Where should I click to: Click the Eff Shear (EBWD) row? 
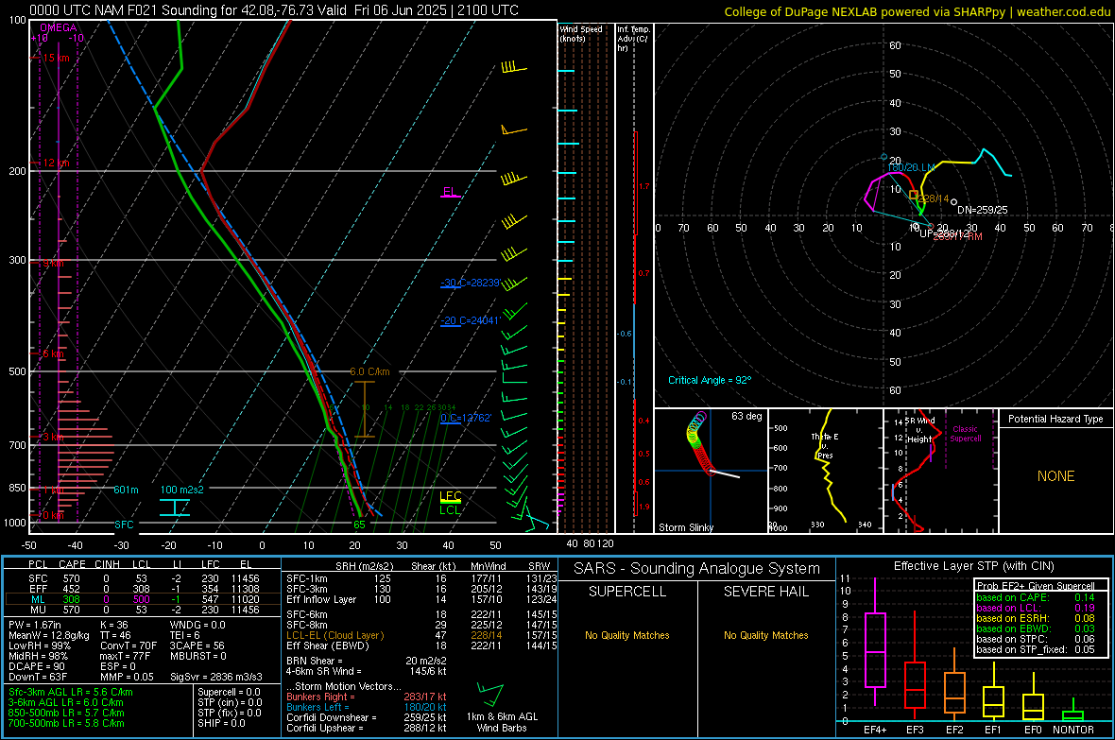point(421,645)
